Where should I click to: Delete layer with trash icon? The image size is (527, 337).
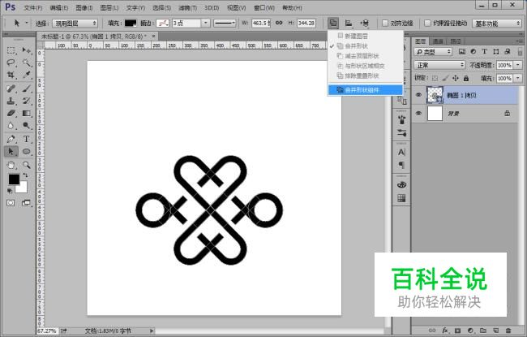[508, 331]
